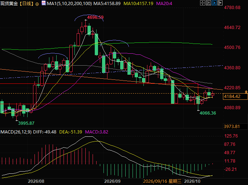The image size is (248, 185).
Task: Click the 125.76 MACD axis value
Action: 231,136
